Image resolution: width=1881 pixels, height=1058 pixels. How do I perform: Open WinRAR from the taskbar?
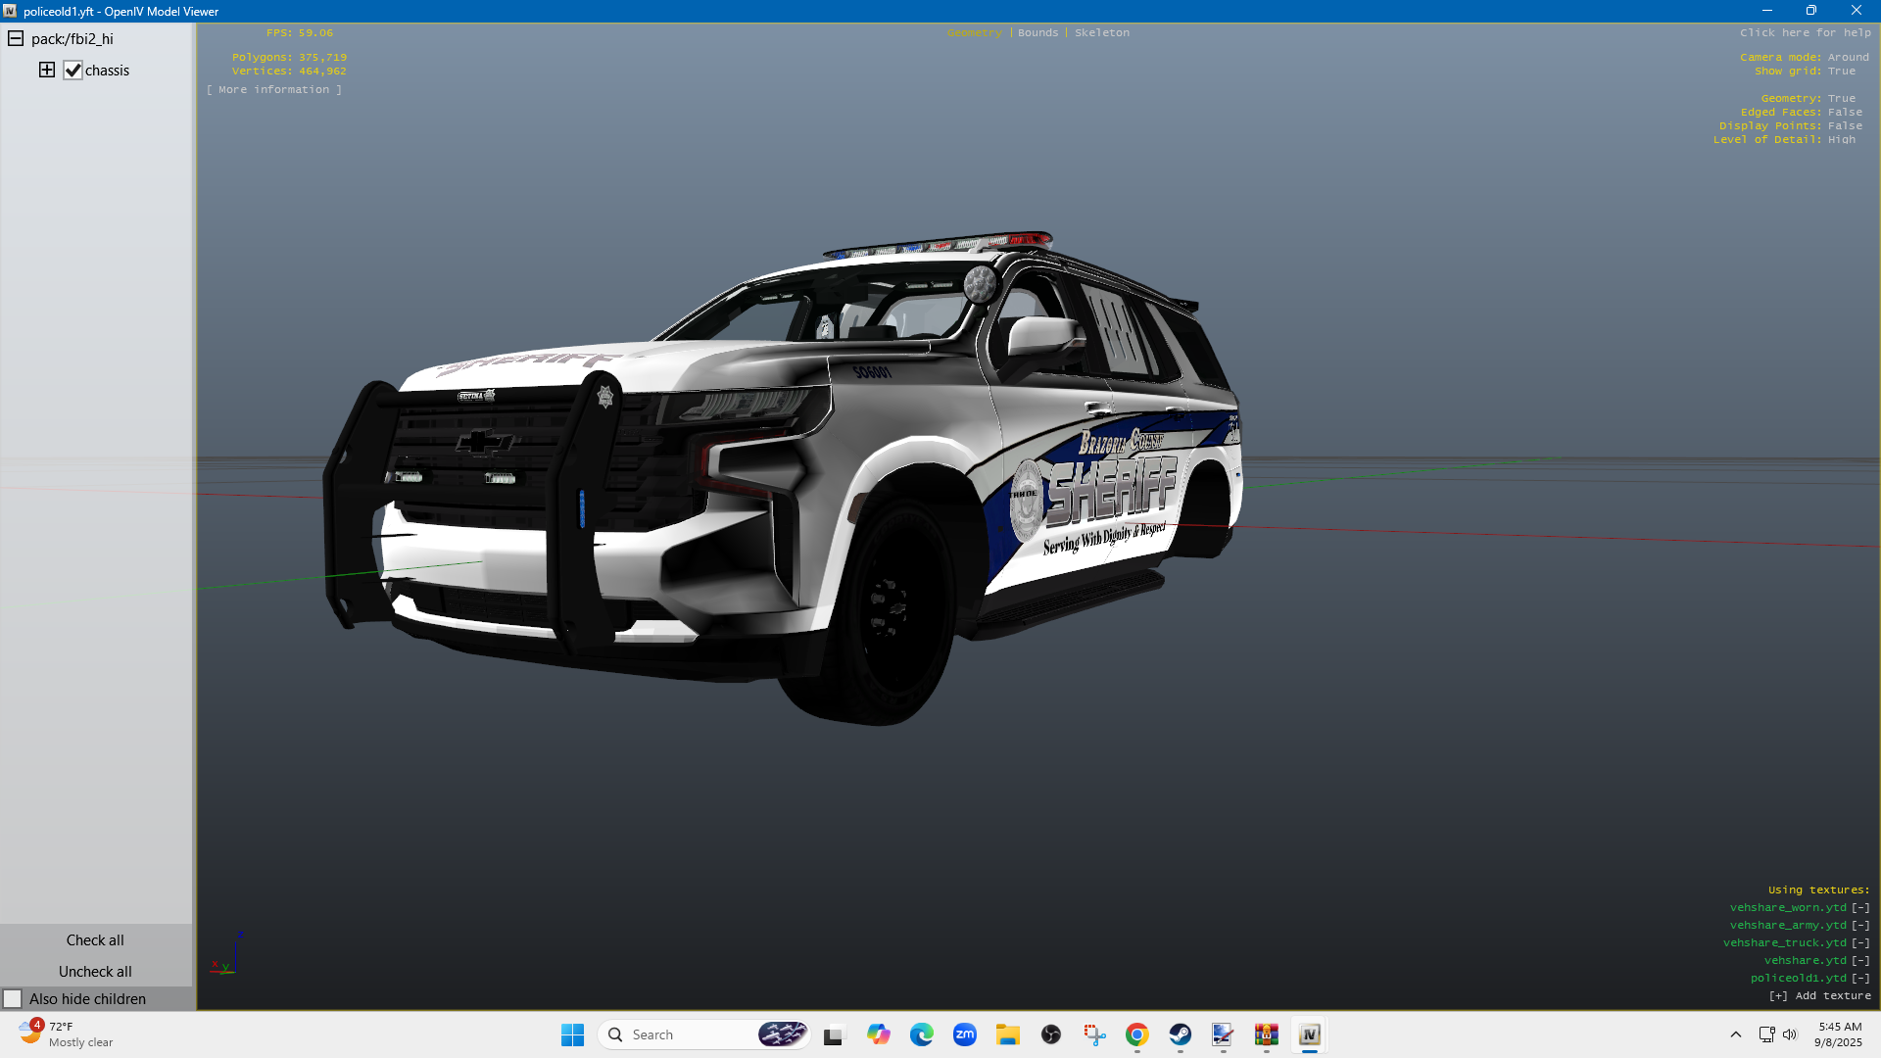tap(1266, 1034)
